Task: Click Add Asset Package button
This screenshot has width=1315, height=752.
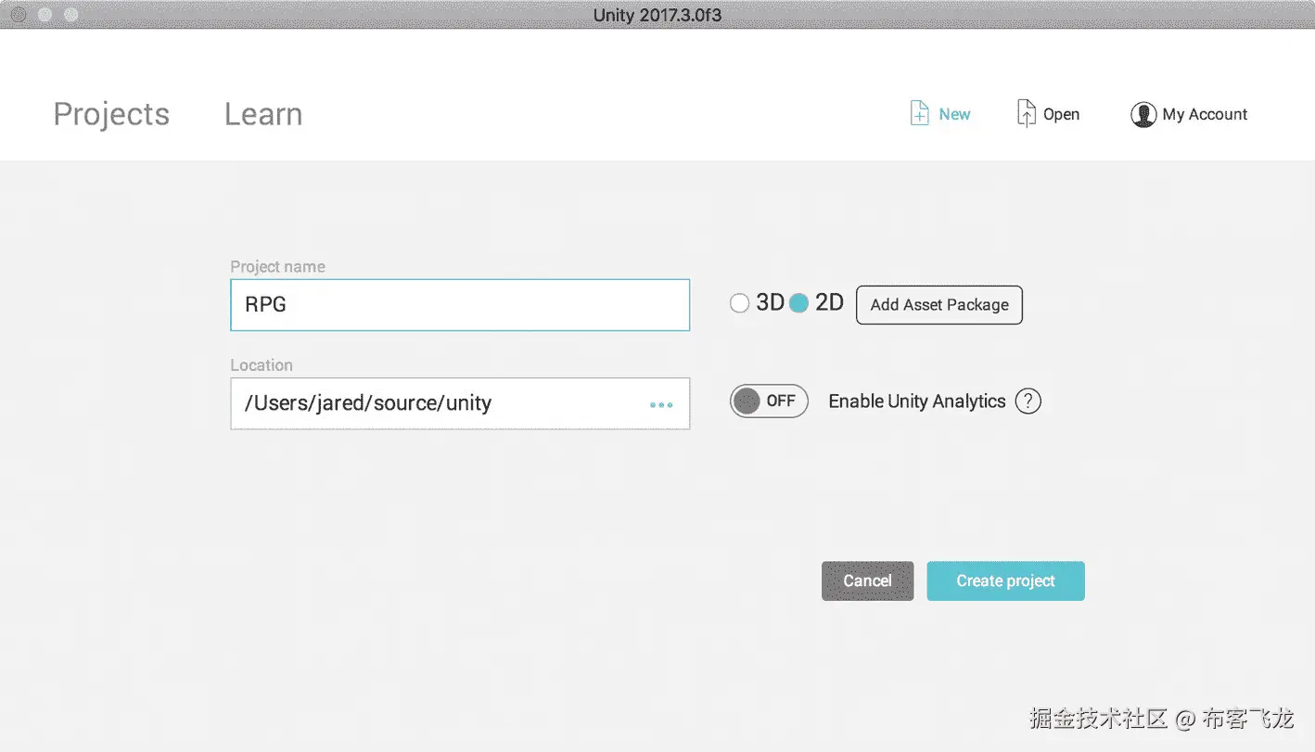Action: 939,305
